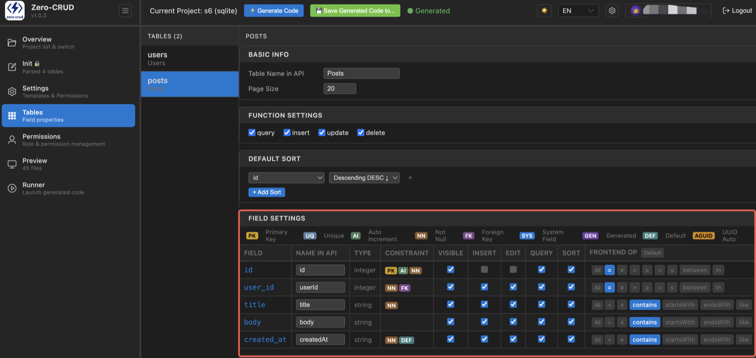
Task: Open Preview with the monitor icon
Action: tap(12, 164)
